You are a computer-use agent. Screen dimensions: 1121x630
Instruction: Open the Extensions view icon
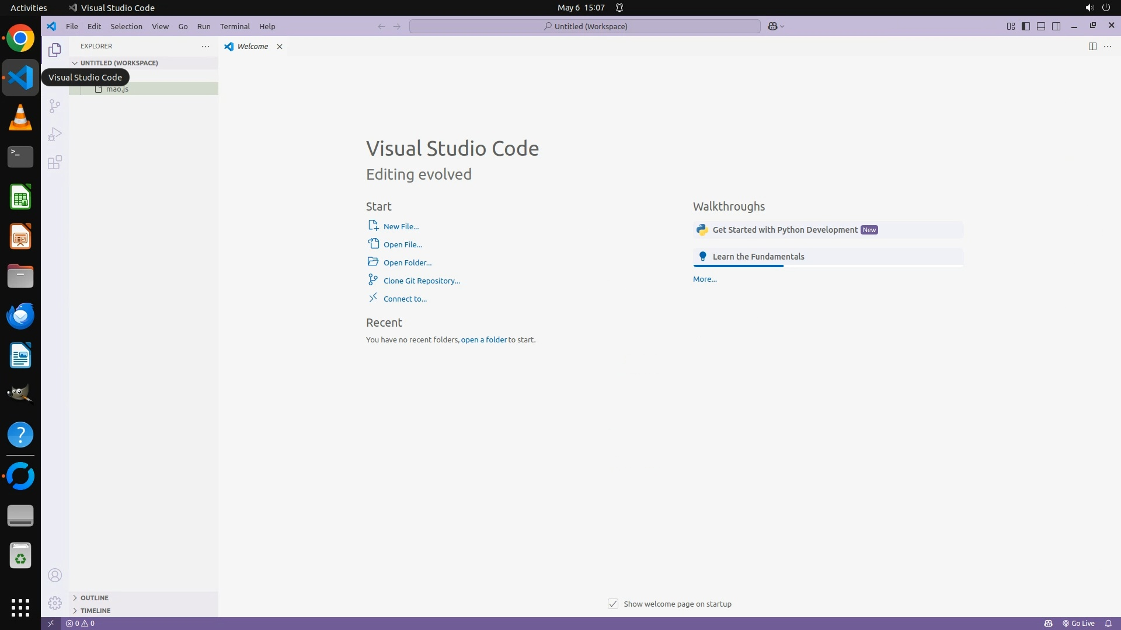54,162
